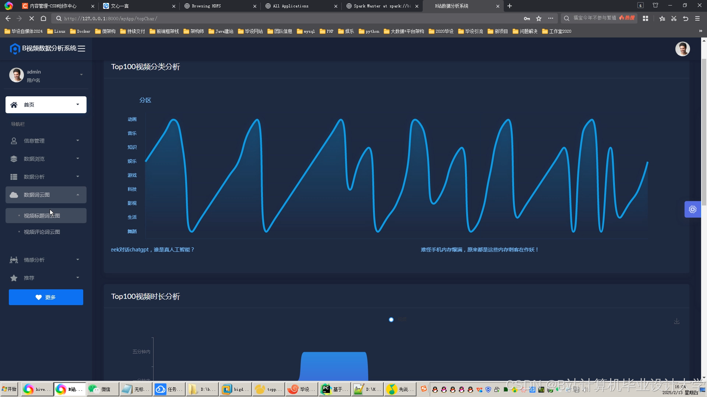Click the chart download icon
Screen dimensions: 707x397
(x=676, y=321)
